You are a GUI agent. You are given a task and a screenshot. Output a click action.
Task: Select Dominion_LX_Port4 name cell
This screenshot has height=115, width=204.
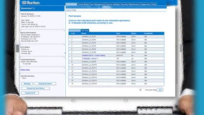click(89, 46)
